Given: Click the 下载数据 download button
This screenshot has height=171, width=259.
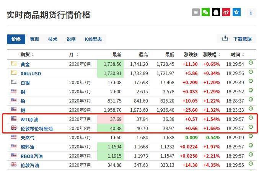Looking at the screenshot, I should click(237, 39).
